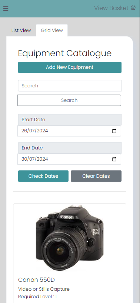Click the Add New Equipment button

(x=70, y=67)
